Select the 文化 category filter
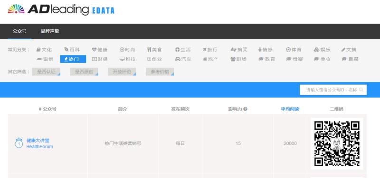The width and height of the screenshot is (380, 178). tap(44, 50)
